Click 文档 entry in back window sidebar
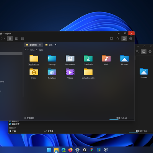The image size is (153, 153). (x=13, y=131)
